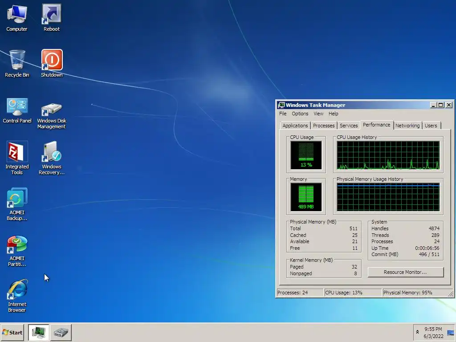456x342 pixels.
Task: Open the Help menu in Task Manager
Action: pos(333,114)
